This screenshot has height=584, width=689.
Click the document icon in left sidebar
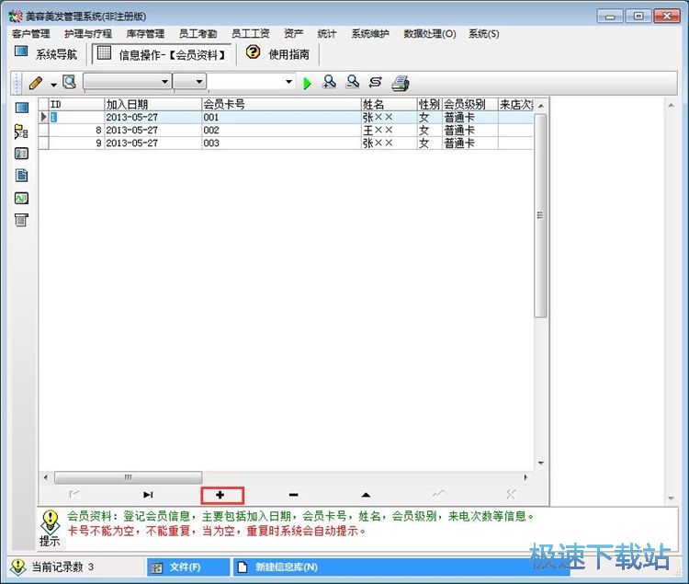point(21,176)
